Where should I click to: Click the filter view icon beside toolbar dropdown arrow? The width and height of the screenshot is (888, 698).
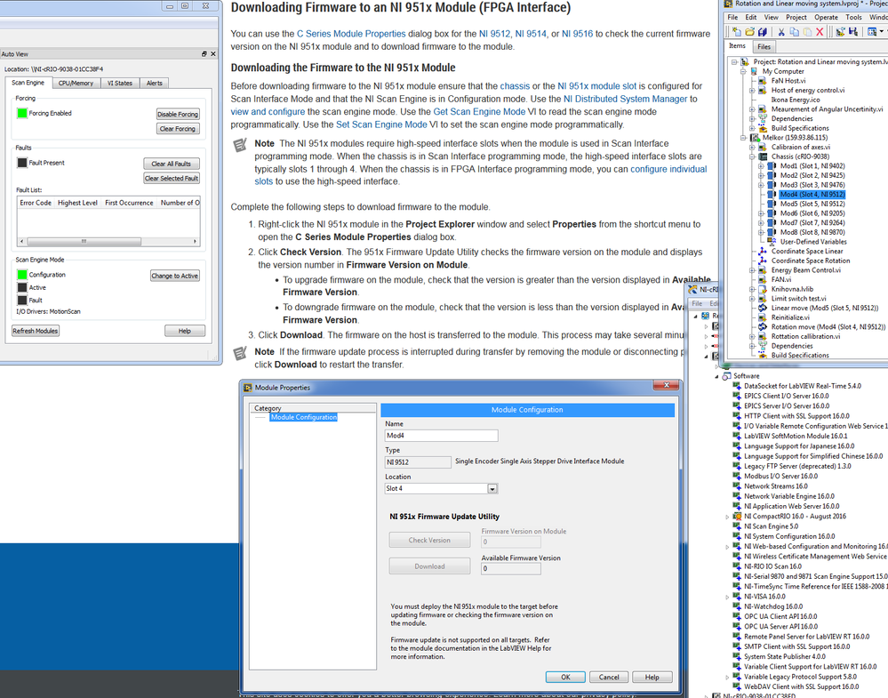click(x=872, y=32)
